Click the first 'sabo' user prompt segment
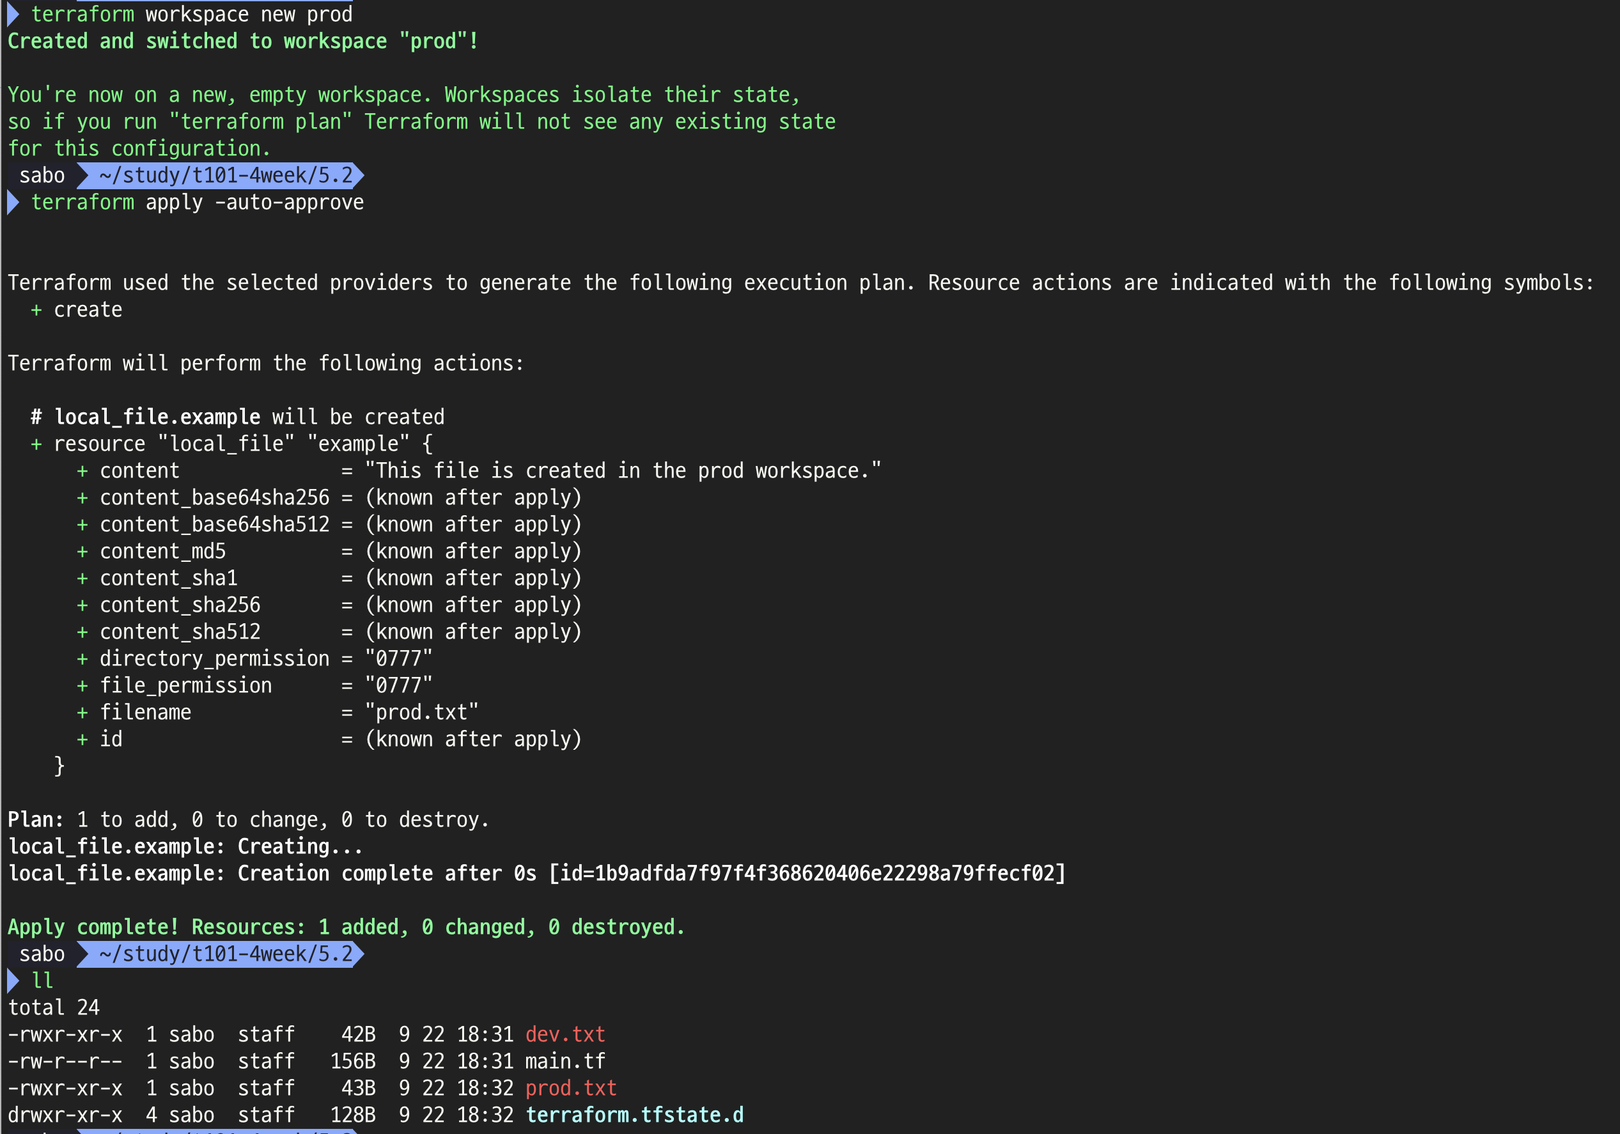 click(42, 176)
